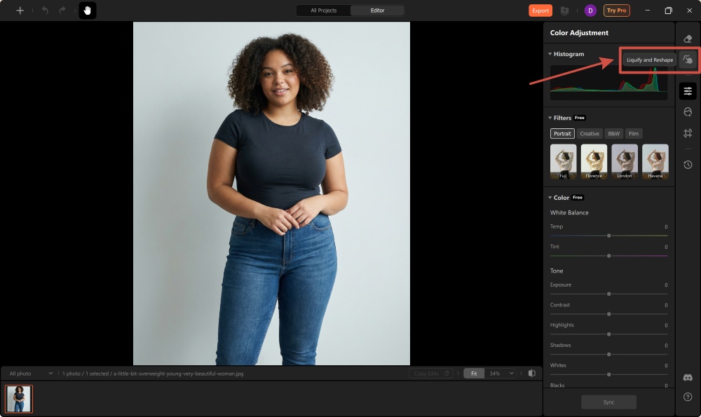Click the help question mark icon
The image size is (701, 417).
tap(688, 397)
